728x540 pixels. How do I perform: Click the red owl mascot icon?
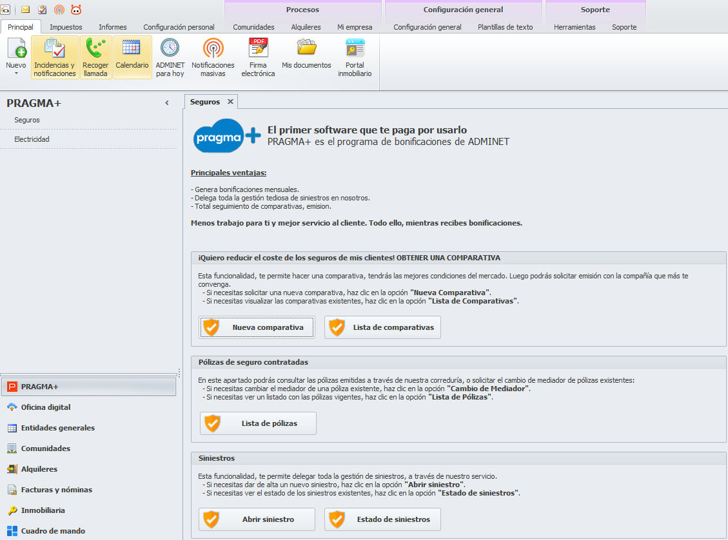coord(76,9)
